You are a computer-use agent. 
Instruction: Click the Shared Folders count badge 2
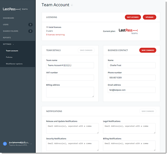31,31
